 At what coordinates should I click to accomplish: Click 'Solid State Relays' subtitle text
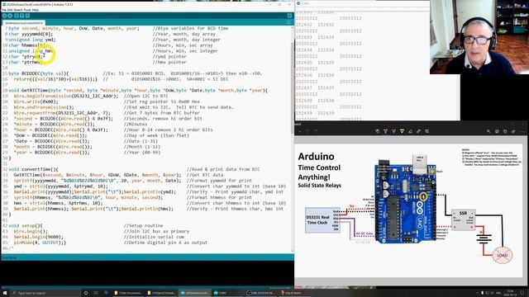[x=320, y=185]
